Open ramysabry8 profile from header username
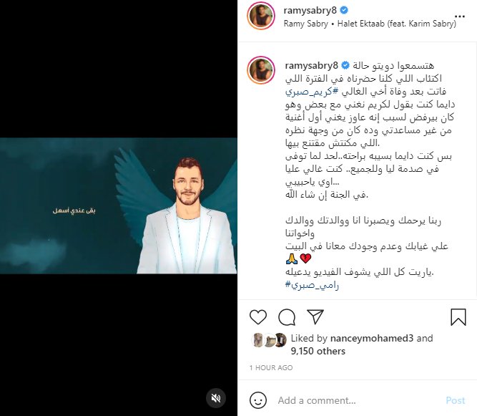This screenshot has width=477, height=416. (310, 10)
